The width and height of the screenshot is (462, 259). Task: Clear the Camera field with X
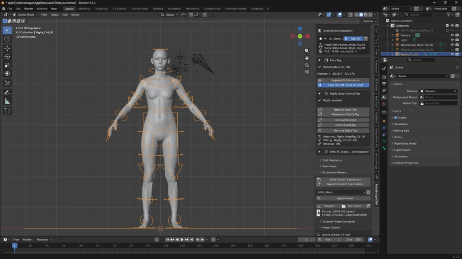pos(455,91)
